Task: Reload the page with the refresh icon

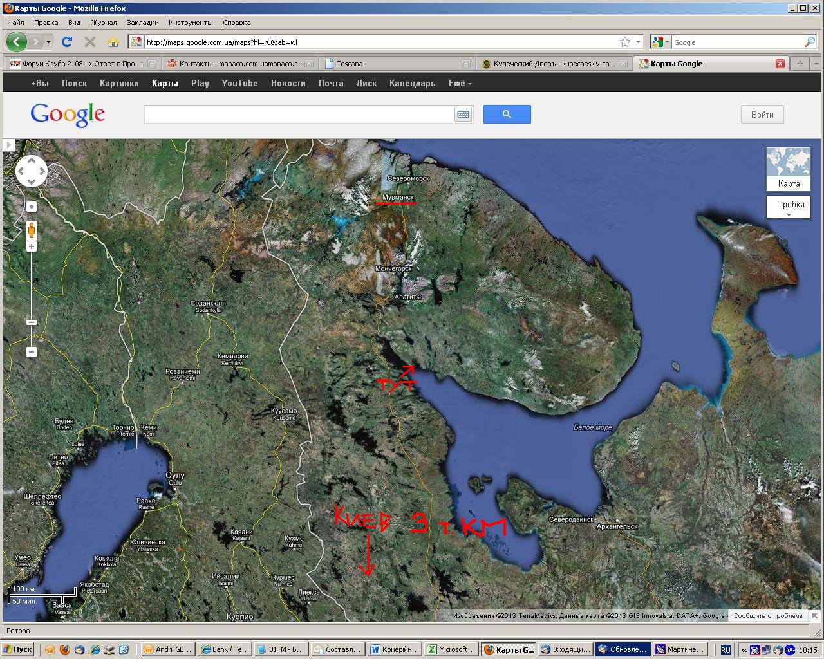Action: click(66, 42)
